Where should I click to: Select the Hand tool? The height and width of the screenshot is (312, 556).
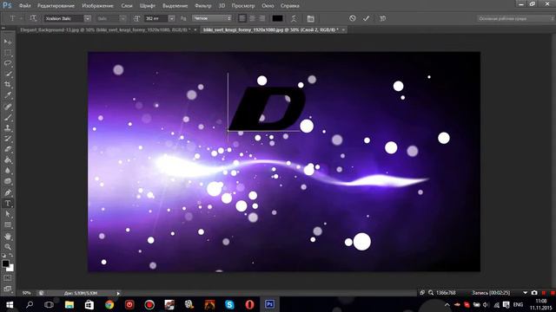pyautogui.click(x=8, y=236)
